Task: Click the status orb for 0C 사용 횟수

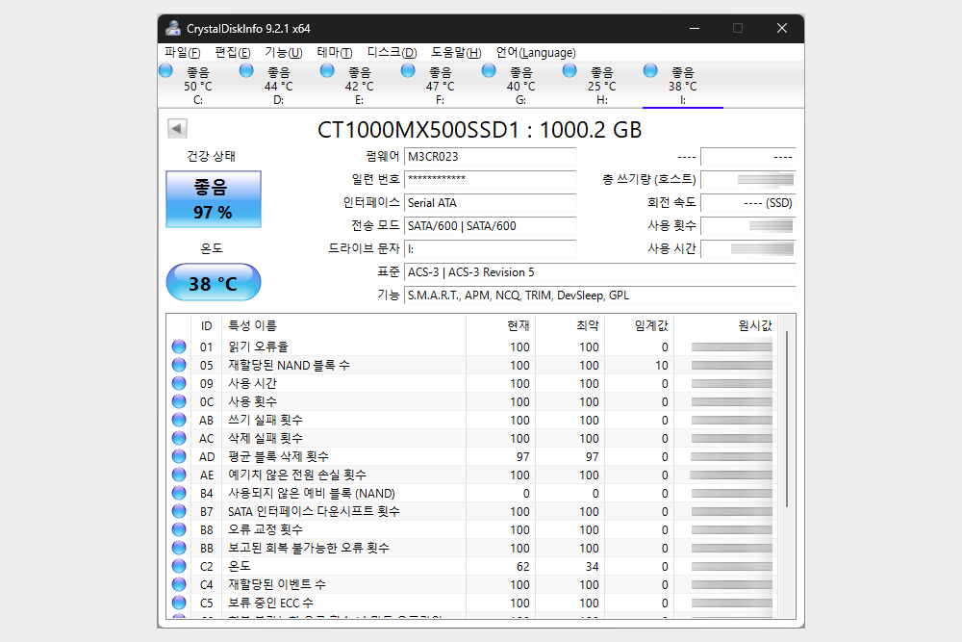Action: click(x=179, y=402)
